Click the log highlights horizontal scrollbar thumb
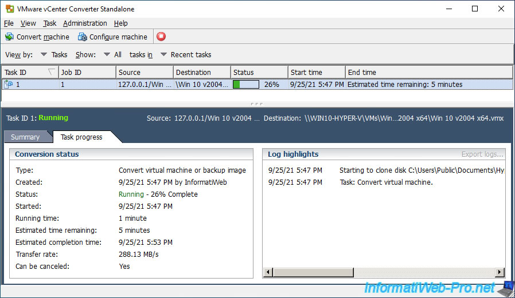The height and width of the screenshot is (298, 515). pyautogui.click(x=313, y=272)
